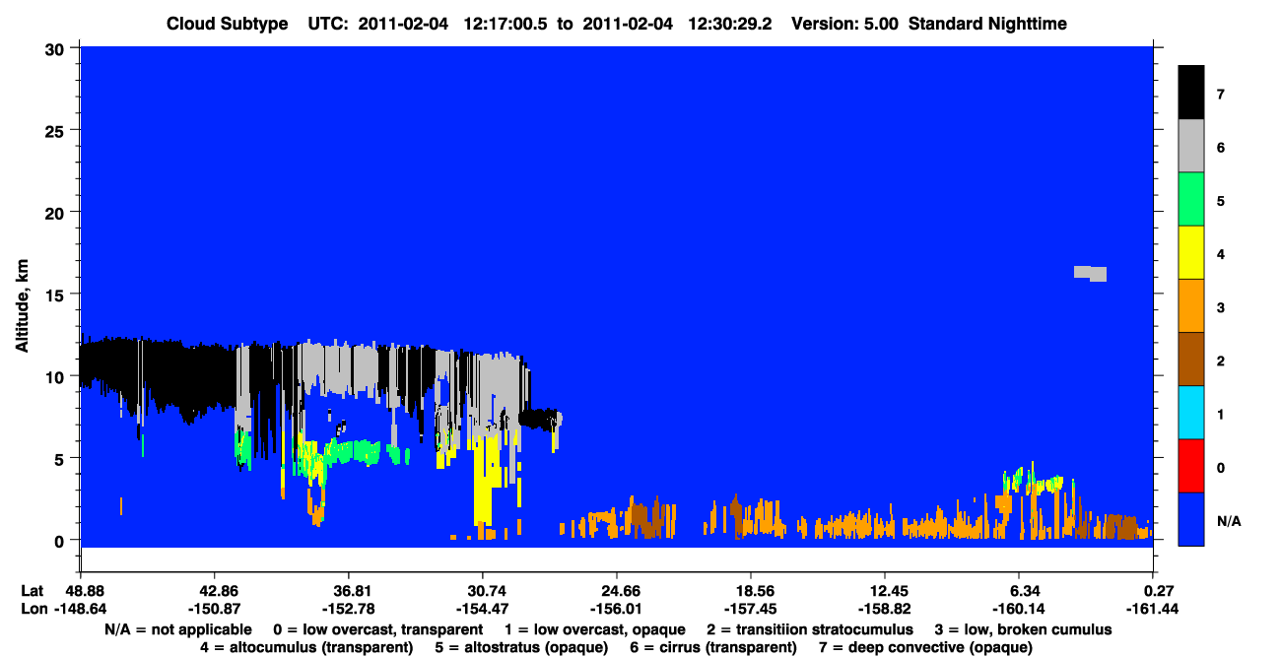Click the blue colorbar swatch labeled N/A
The height and width of the screenshot is (657, 1281).
pos(1191,519)
